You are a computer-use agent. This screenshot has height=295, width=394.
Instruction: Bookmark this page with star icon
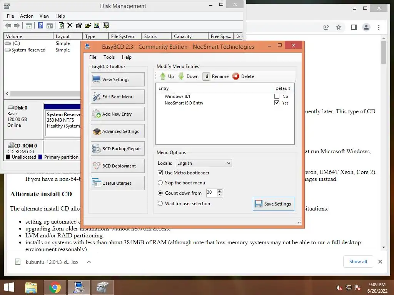tap(339, 27)
